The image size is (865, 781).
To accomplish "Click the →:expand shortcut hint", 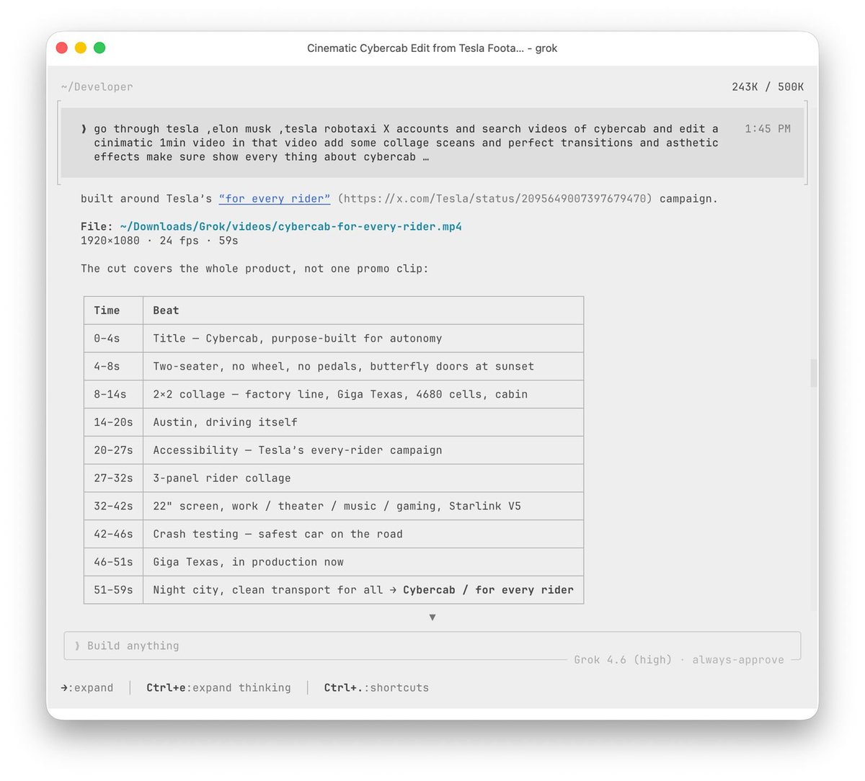I will pos(87,688).
